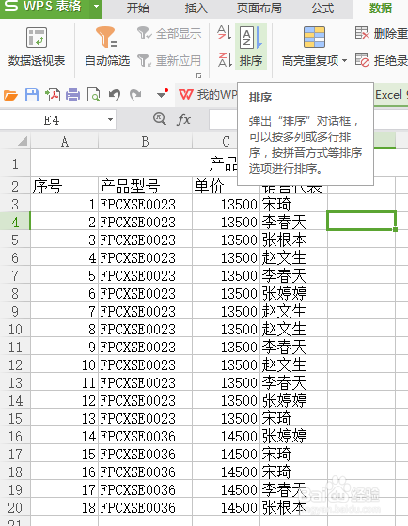Screen dimensions: 408x526
Task: Switch to the 开始 ribbon tab
Action: (x=137, y=8)
